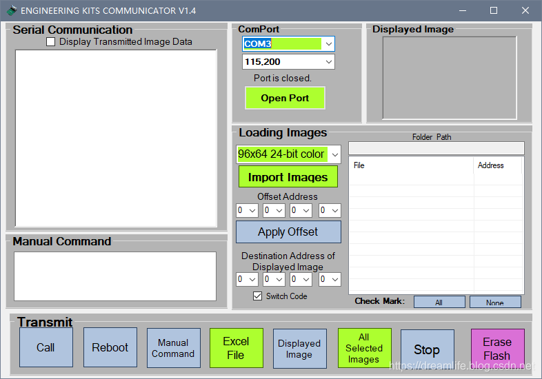Close the Communicator window
This screenshot has height=379, width=542.
pyautogui.click(x=525, y=10)
